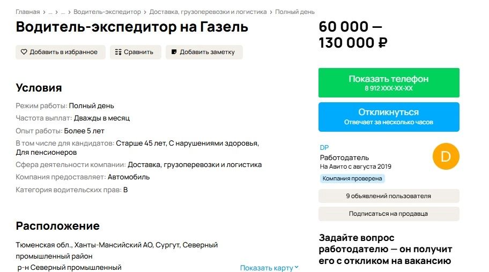The width and height of the screenshot is (489, 272).
Task: Open the Водитель-экспедитор breadcrumb category
Action: click(107, 12)
